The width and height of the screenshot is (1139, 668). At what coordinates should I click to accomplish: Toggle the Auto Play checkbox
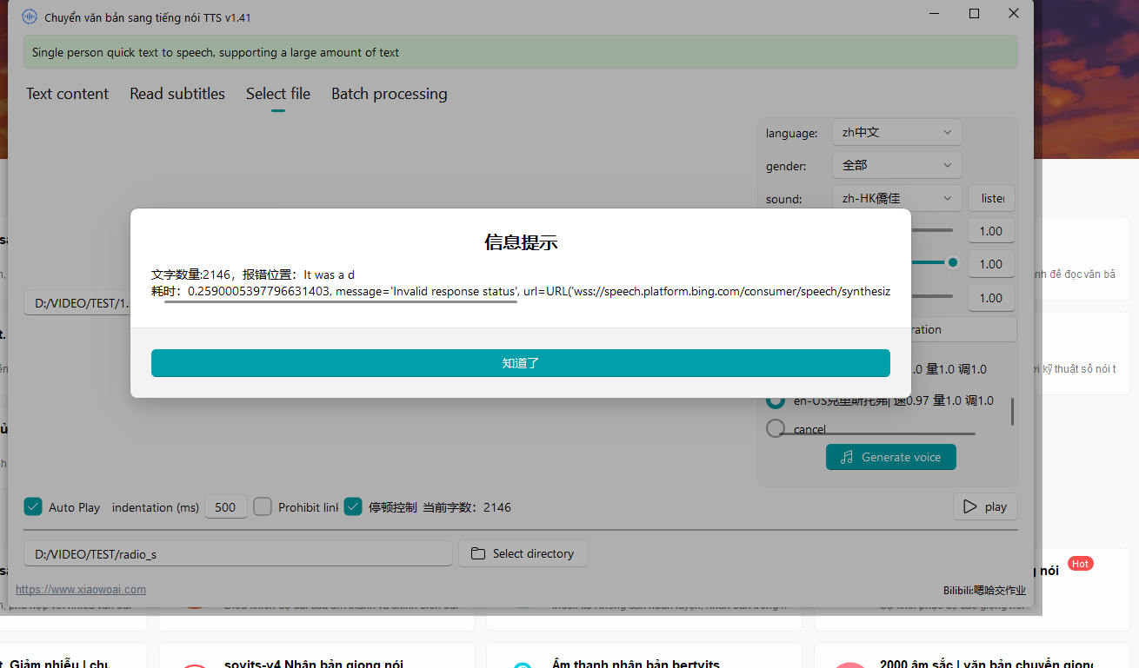coord(33,506)
